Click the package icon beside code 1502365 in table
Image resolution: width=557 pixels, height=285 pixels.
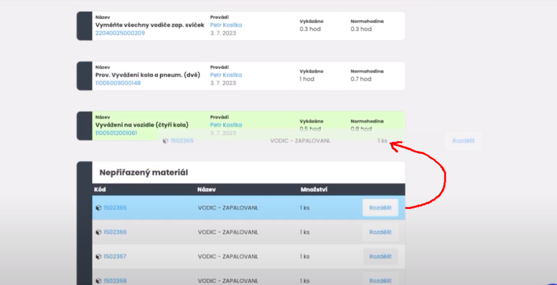(98, 208)
